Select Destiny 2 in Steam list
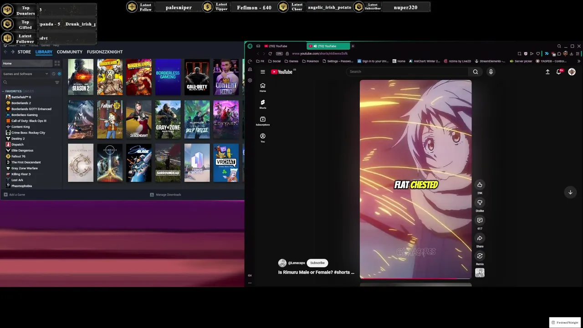The image size is (583, 328). 18,138
